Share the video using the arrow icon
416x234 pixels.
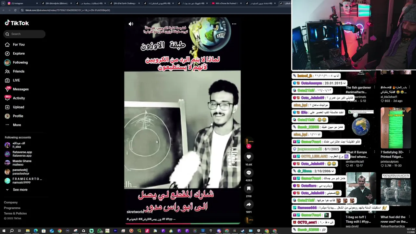(249, 204)
